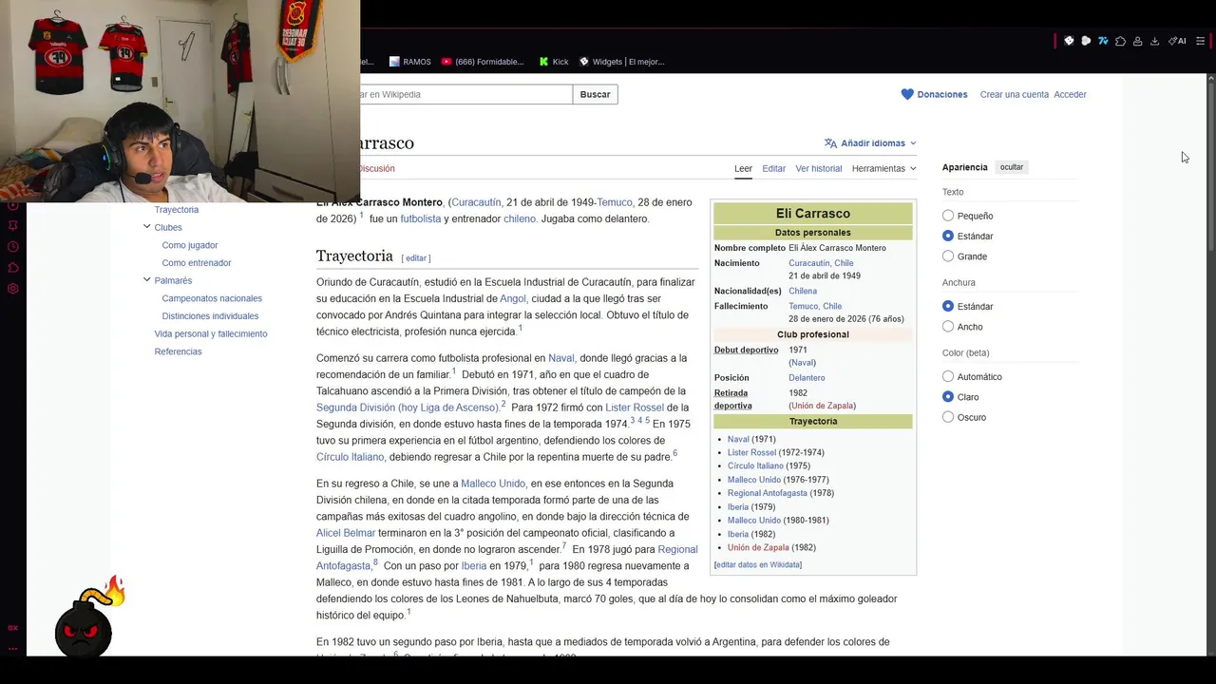Click the streamer webcam overlay
Image resolution: width=1216 pixels, height=684 pixels.
tap(180, 101)
